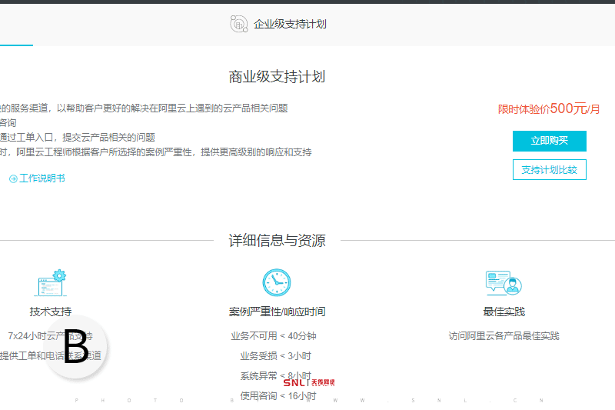Image resolution: width=615 pixels, height=410 pixels.
Task: Click the 限时体验价500元/月 price text
Action: click(549, 108)
